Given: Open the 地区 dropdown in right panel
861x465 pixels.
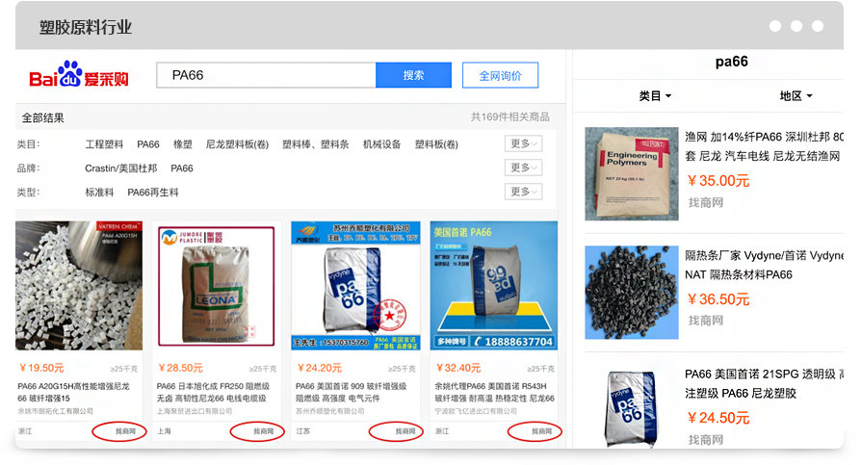Looking at the screenshot, I should 796,96.
